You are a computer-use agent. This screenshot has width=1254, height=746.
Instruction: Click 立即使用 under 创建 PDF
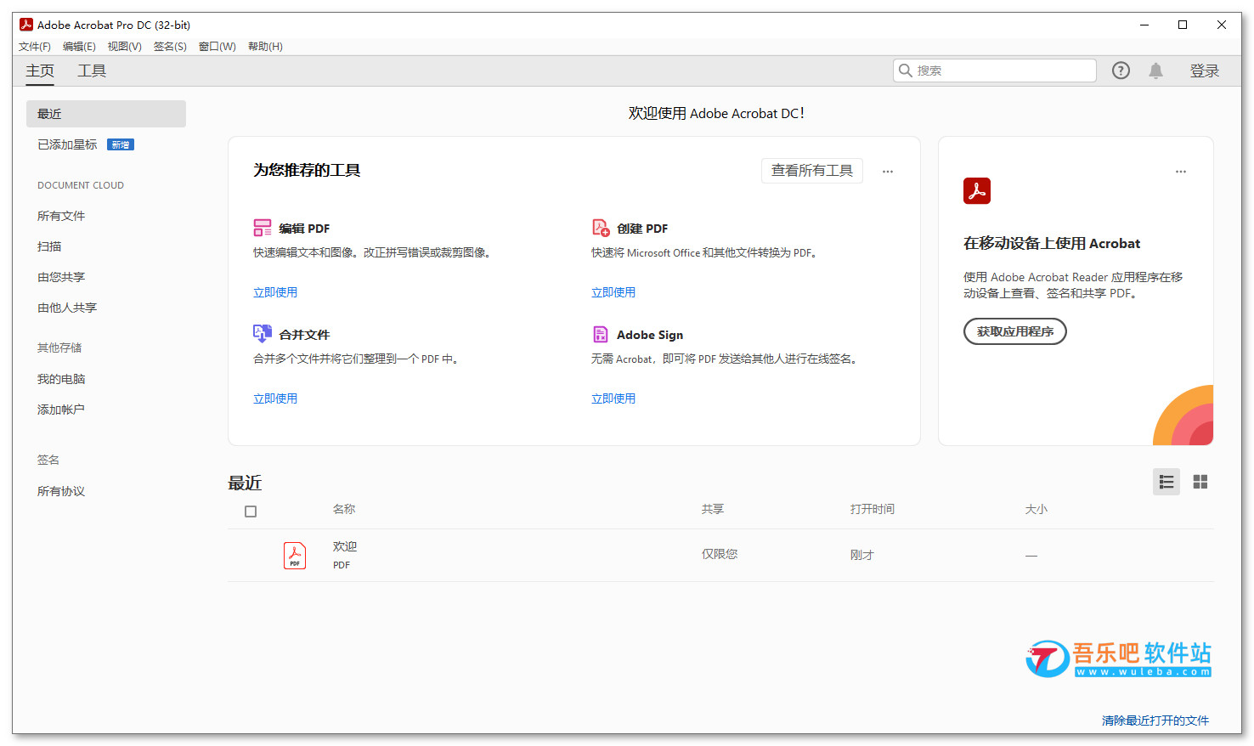(x=613, y=292)
